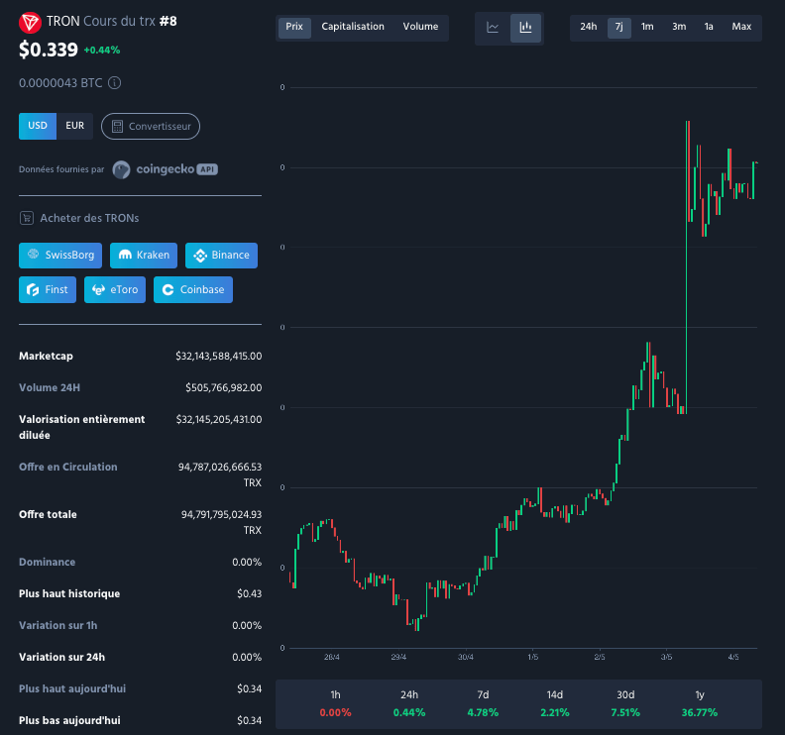Switch chart to line view icon
Screen dimensions: 785x735
pos(493,28)
